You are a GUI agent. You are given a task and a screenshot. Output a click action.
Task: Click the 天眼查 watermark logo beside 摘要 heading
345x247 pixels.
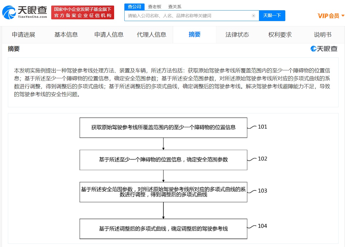pyautogui.click(x=324, y=49)
